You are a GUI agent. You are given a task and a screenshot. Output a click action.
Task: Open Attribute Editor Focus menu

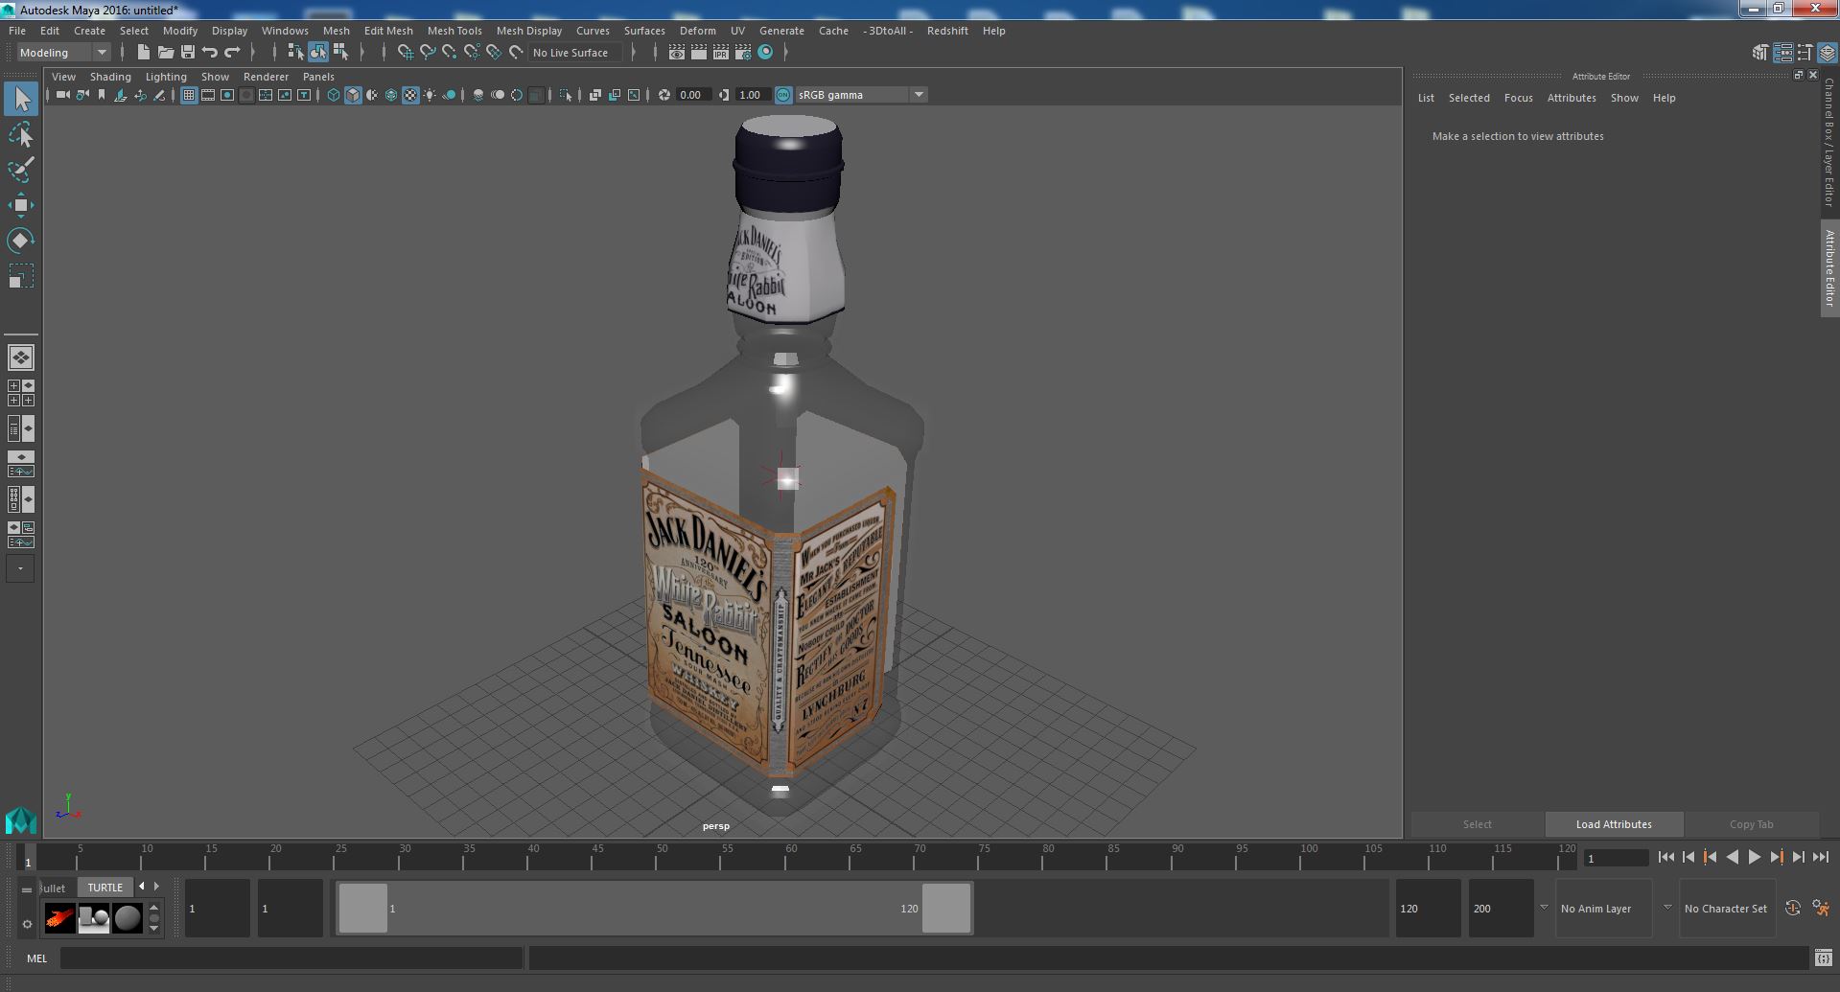coord(1518,98)
